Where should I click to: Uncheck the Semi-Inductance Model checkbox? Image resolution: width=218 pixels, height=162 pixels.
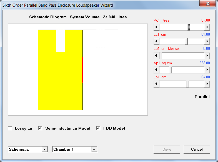coord(40,128)
